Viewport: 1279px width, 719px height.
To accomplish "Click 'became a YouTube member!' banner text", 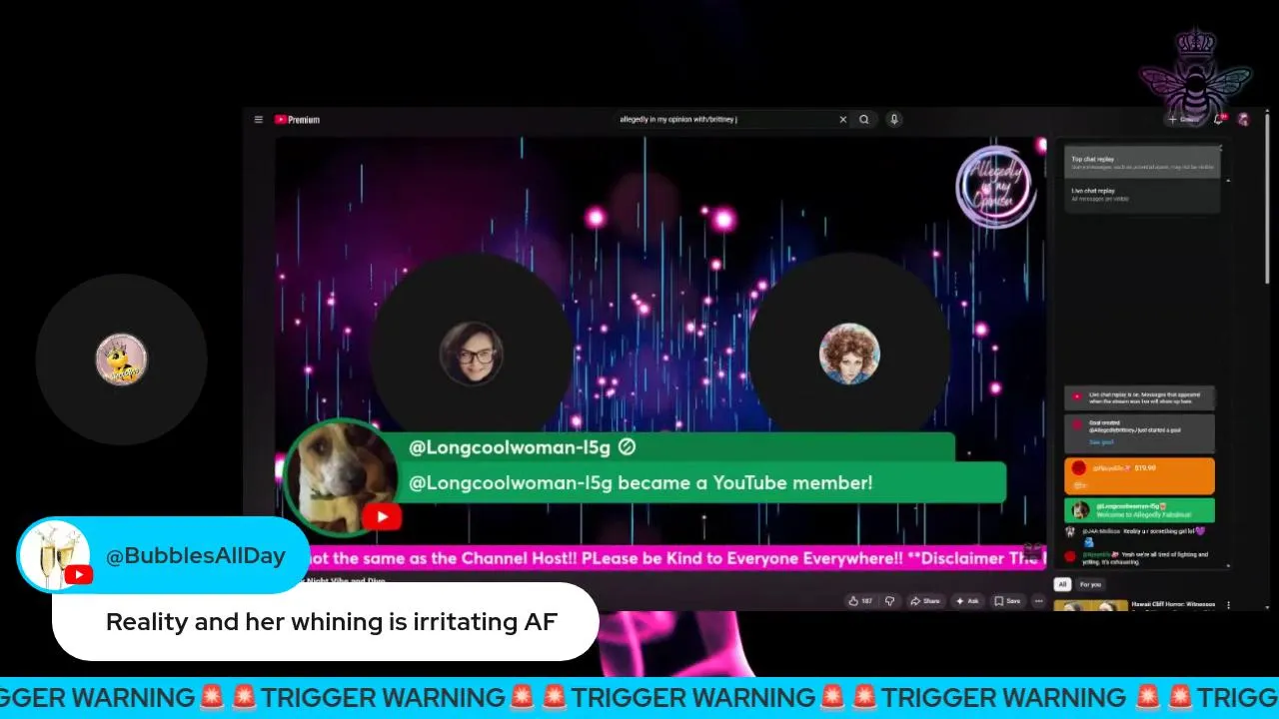I will click(x=640, y=483).
